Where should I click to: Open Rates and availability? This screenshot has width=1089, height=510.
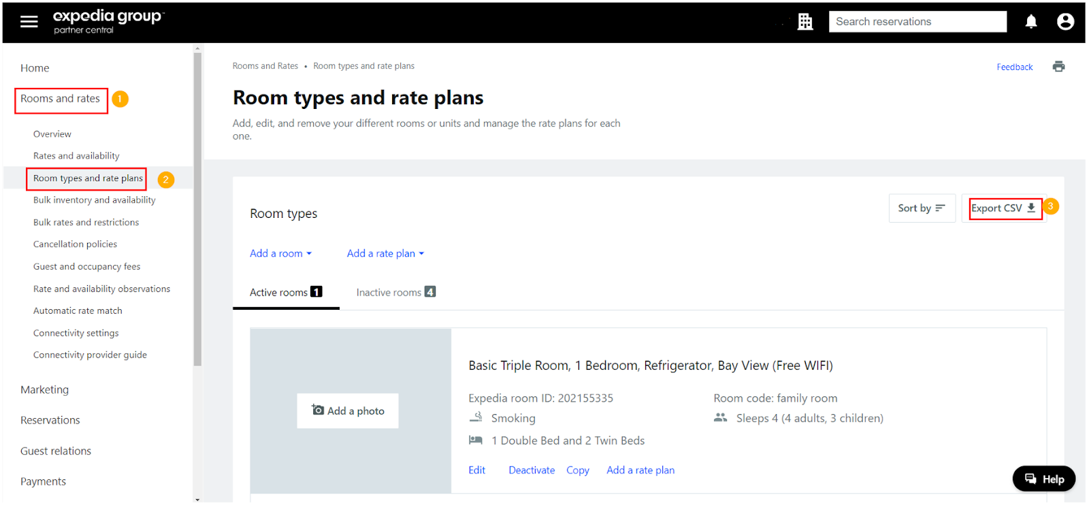(x=76, y=156)
